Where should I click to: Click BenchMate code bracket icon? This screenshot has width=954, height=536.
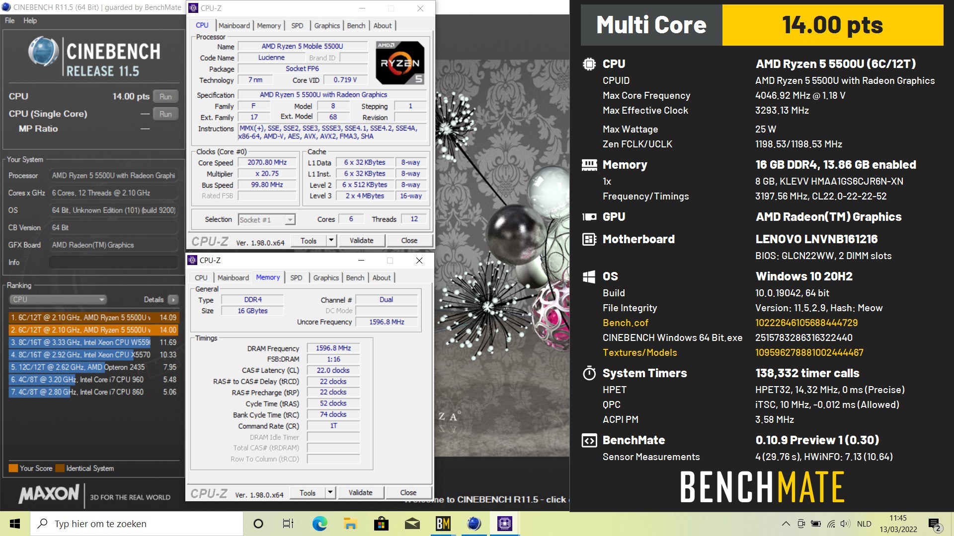click(x=589, y=440)
